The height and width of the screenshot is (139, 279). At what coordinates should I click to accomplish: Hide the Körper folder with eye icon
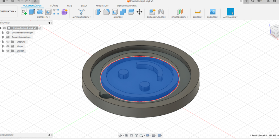click(x=8, y=46)
